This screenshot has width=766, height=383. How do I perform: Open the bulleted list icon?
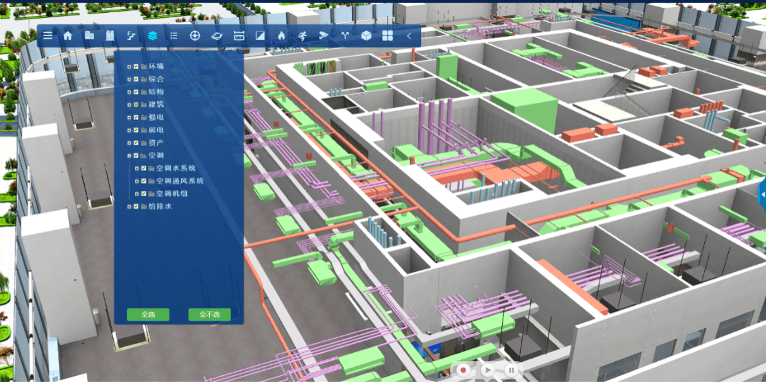click(173, 36)
